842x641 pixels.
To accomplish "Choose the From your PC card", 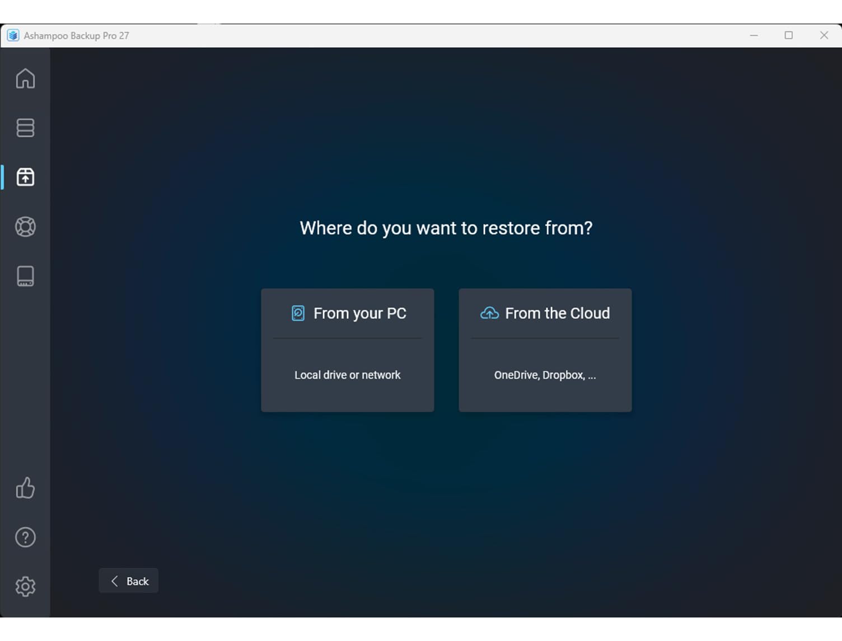I will click(x=348, y=350).
